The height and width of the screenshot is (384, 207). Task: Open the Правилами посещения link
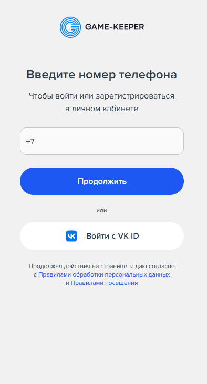coord(105,283)
